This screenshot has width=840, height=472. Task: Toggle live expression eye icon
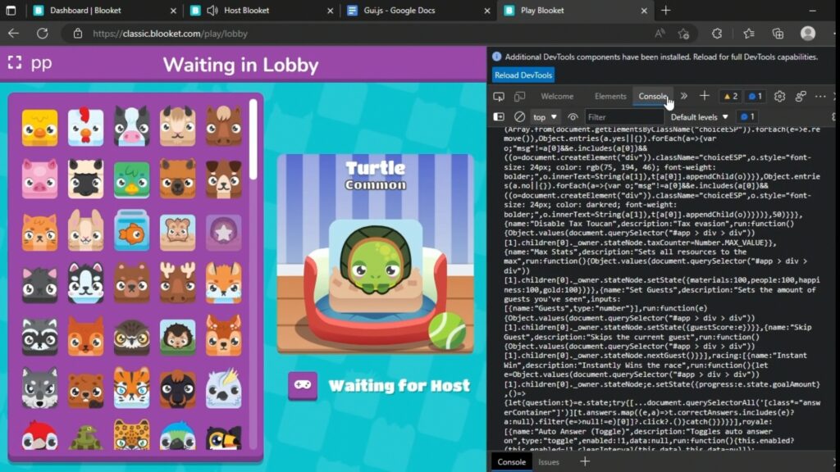pos(573,116)
